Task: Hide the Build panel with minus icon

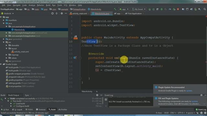Action: [x=101, y=95]
